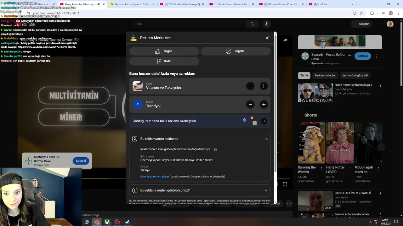Click the YouTube search field

point(190,24)
